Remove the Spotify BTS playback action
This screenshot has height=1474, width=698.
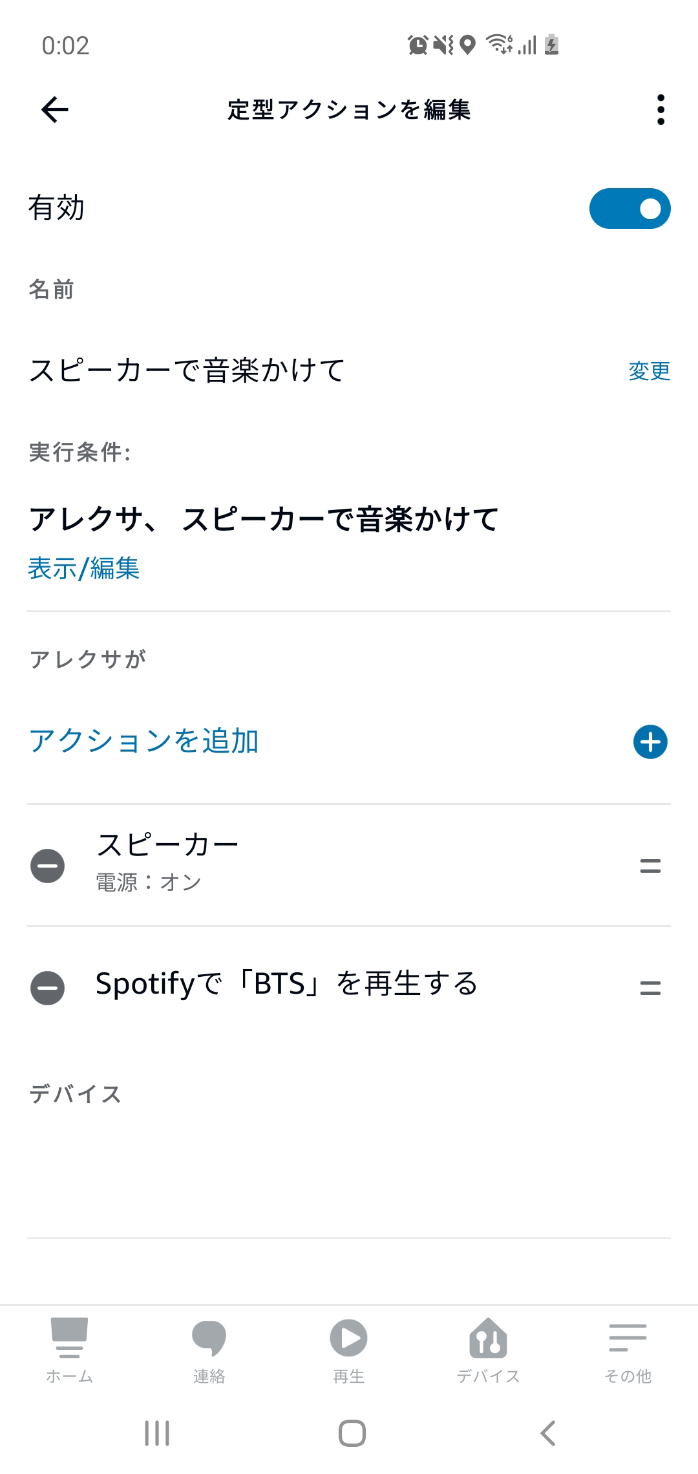click(48, 988)
